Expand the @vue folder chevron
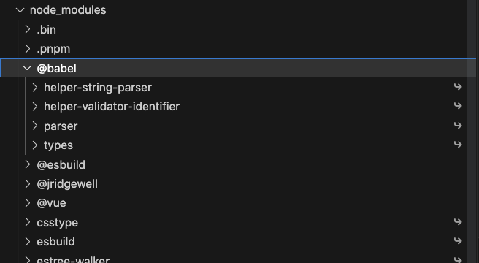Image resolution: width=479 pixels, height=263 pixels. pos(28,203)
